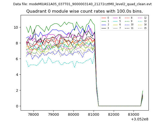Click the cyan solid legend line for module 5
This screenshot has width=165, height=124.
pyautogui.click(x=116, y=21)
